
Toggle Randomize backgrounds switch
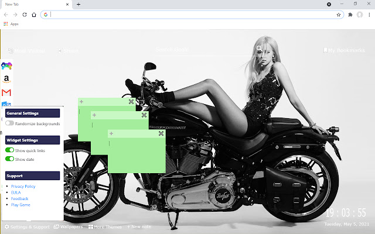9,123
